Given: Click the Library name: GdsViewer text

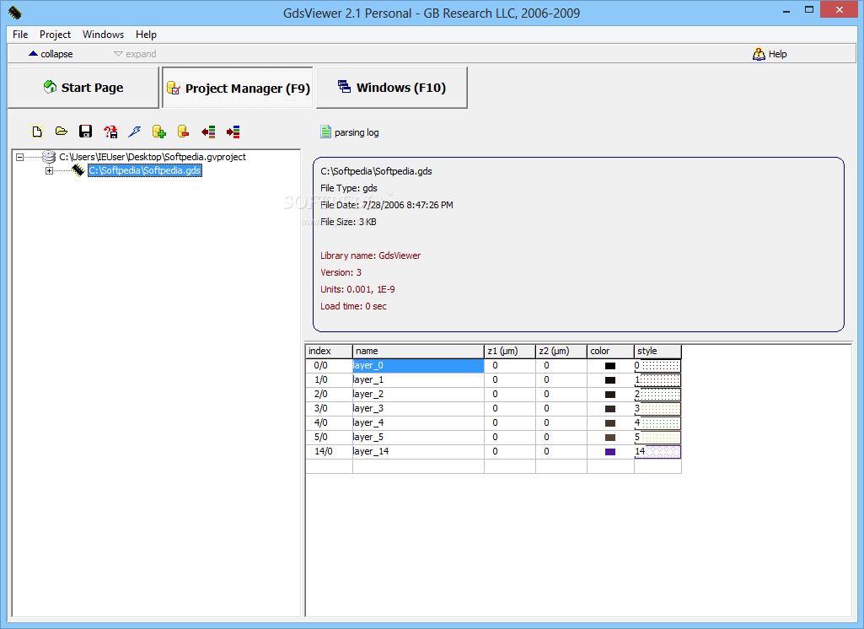Looking at the screenshot, I should point(370,255).
